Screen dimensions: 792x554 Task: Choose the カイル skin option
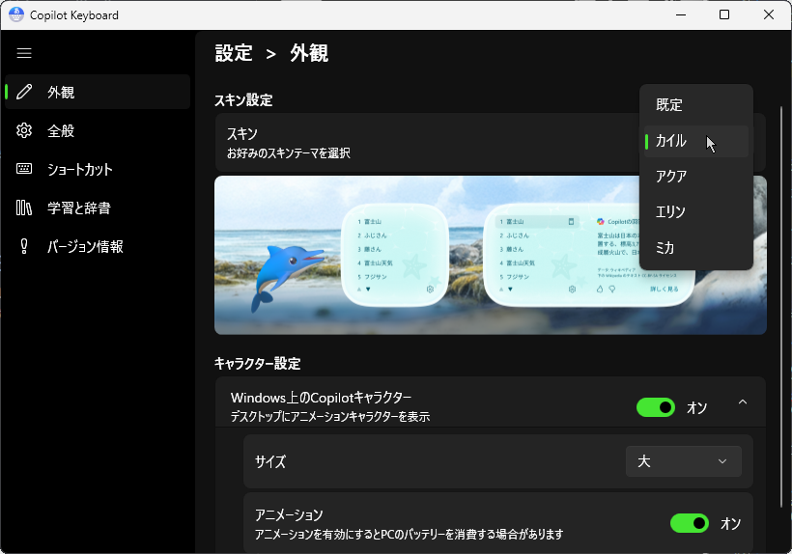pyautogui.click(x=696, y=141)
